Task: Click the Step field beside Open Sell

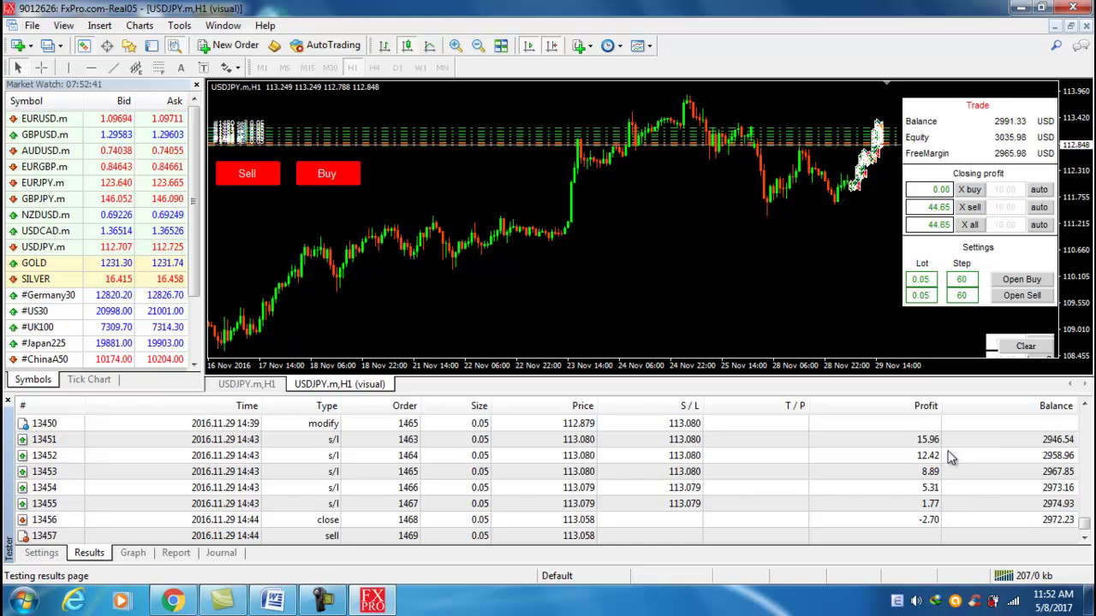Action: tap(962, 295)
